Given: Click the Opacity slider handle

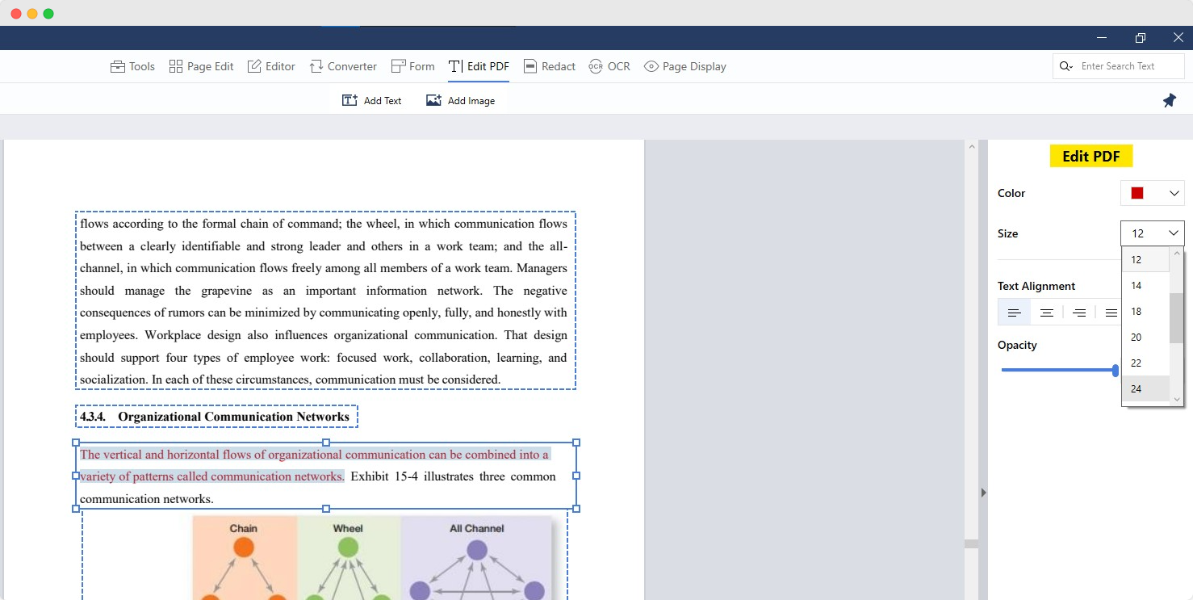Looking at the screenshot, I should click(1116, 370).
